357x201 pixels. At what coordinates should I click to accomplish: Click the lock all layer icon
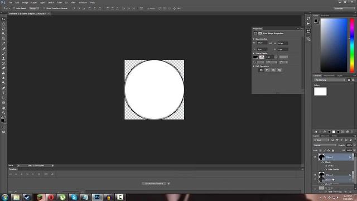pyautogui.click(x=332, y=150)
